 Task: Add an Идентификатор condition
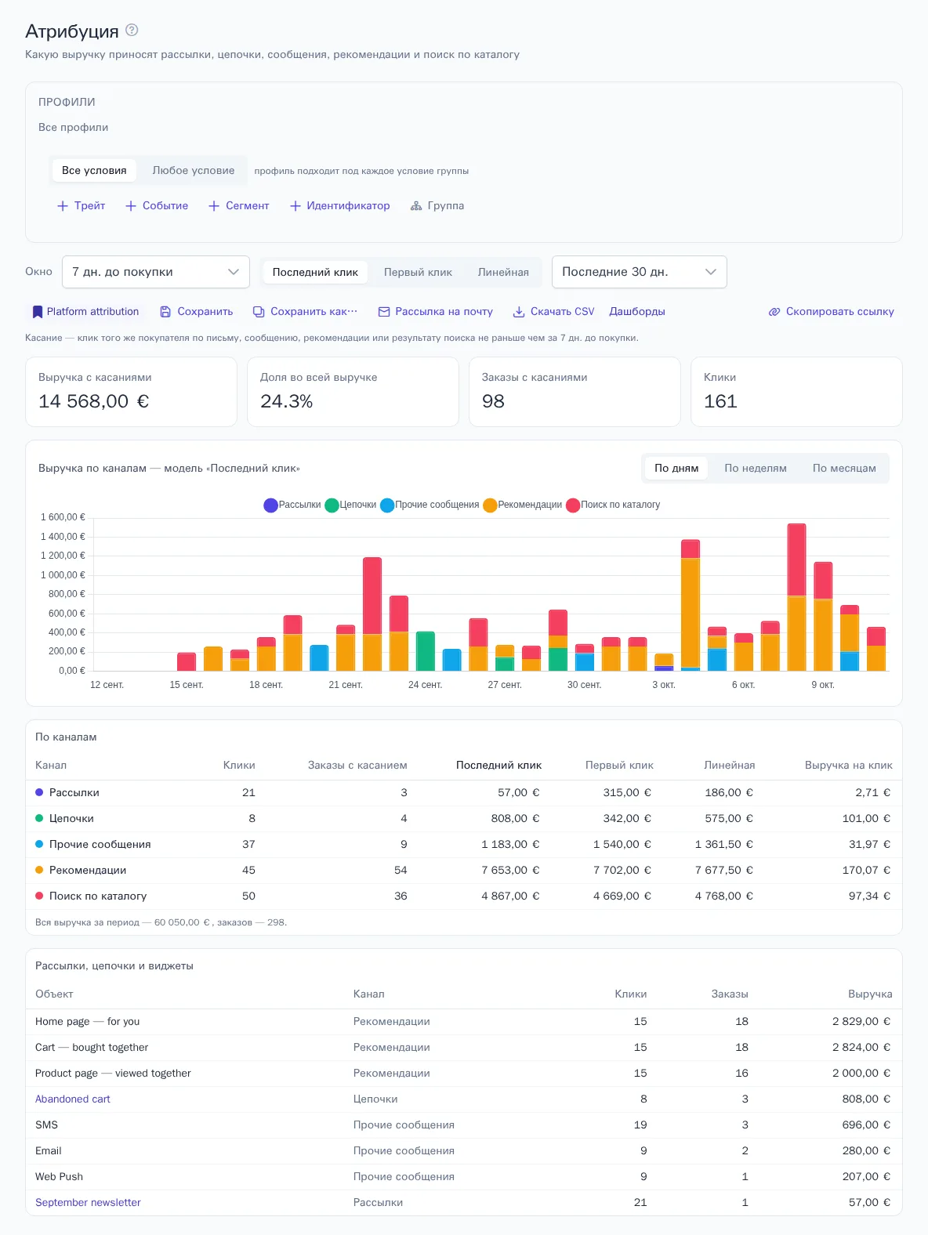coord(340,206)
